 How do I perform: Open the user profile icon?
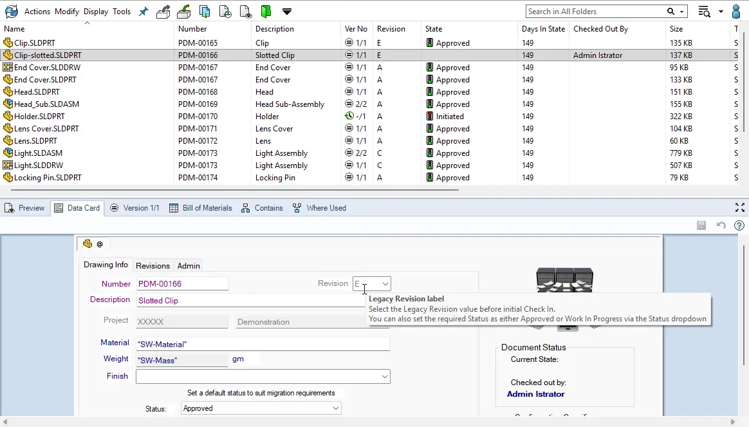[737, 11]
